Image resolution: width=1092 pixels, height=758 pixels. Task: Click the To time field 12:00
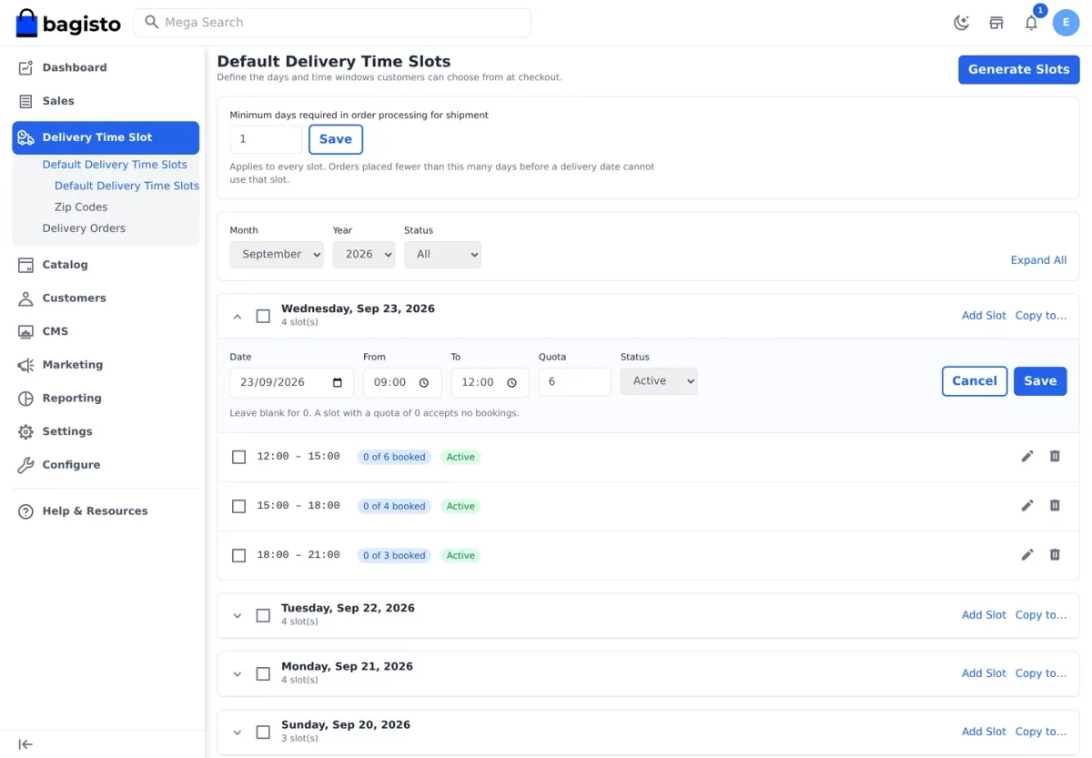[x=490, y=382]
